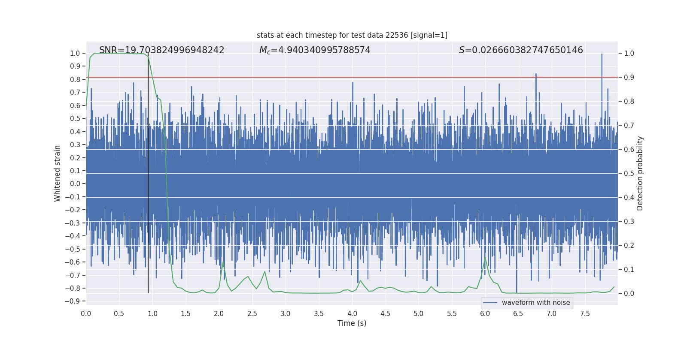Click the left axis tick label 0.8

tap(75, 79)
